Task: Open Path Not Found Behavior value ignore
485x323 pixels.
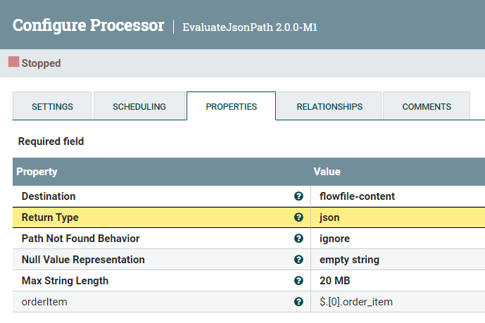Action: (334, 239)
